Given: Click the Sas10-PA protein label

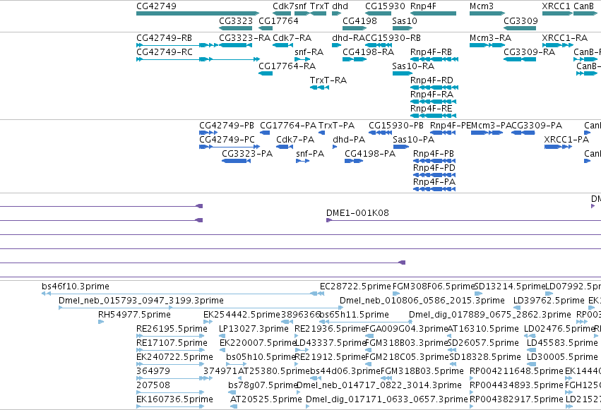Looking at the screenshot, I should click(x=414, y=140).
